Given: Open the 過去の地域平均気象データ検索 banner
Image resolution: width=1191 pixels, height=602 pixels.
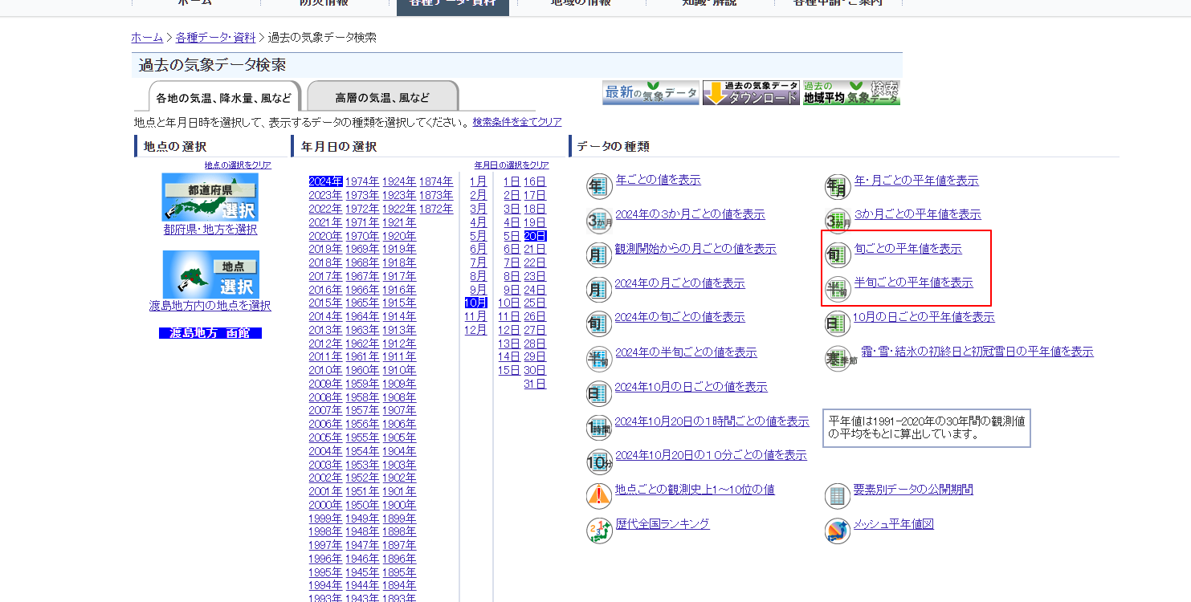Looking at the screenshot, I should [851, 92].
